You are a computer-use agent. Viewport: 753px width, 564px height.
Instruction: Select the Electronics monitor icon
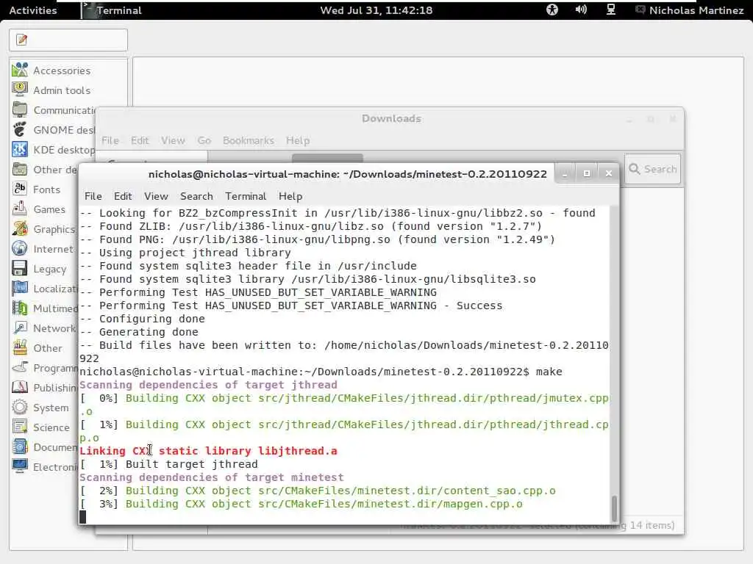pos(20,466)
